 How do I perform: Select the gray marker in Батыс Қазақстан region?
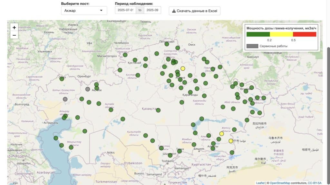(65, 99)
